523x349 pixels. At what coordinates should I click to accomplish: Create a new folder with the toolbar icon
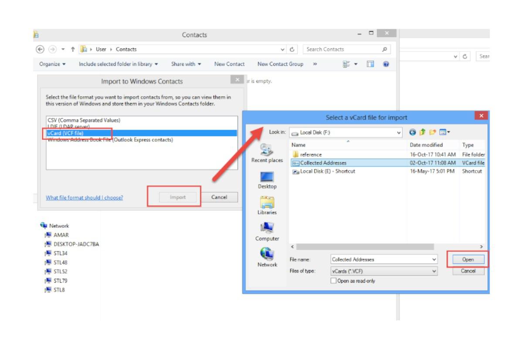(432, 132)
